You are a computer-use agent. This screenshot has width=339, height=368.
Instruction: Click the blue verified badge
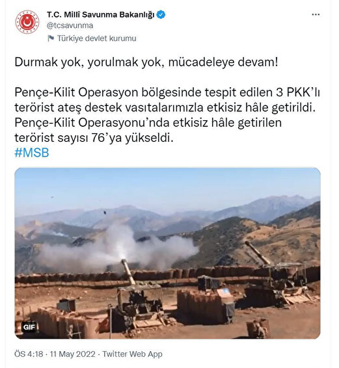[x=161, y=14]
